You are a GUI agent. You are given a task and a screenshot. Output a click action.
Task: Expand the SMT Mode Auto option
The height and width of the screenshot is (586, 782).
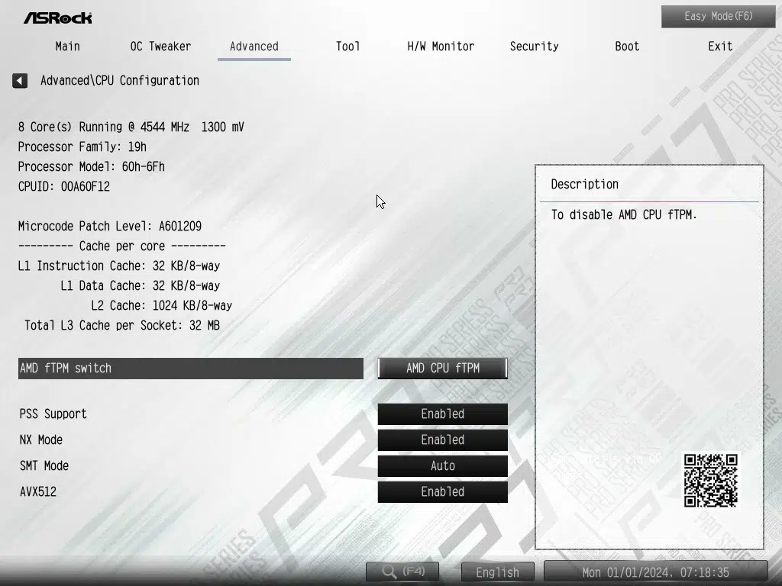(442, 465)
